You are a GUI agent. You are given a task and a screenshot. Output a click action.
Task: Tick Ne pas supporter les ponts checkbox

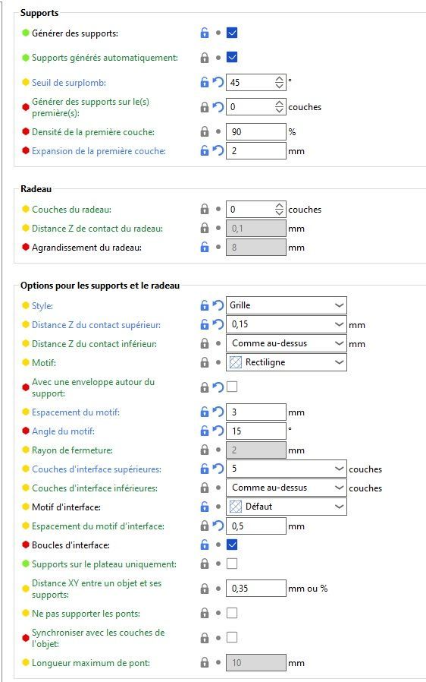tap(232, 614)
